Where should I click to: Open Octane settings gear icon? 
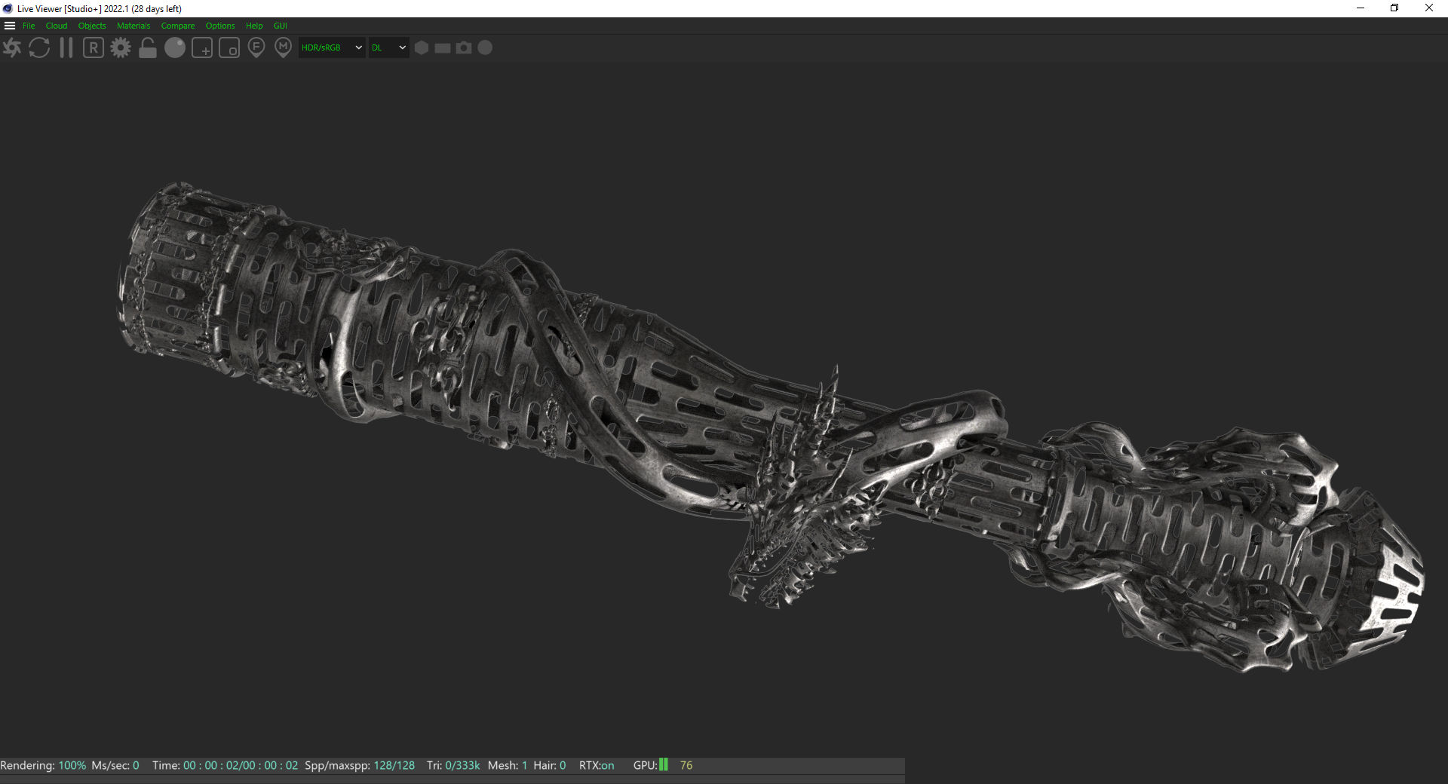[121, 48]
